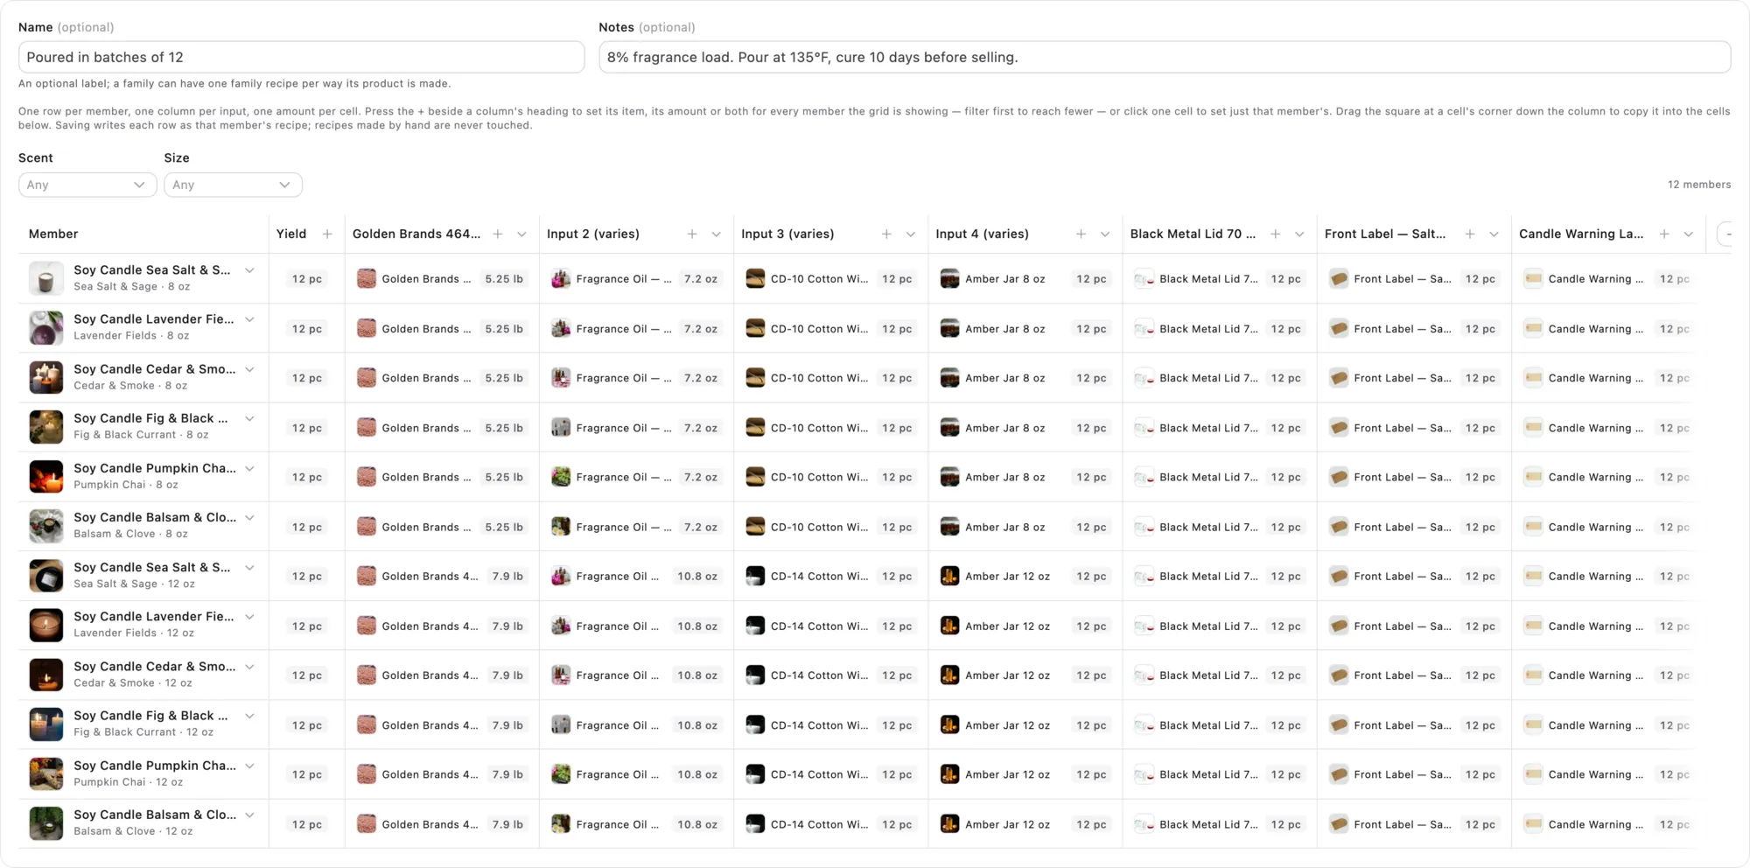Viewport: 1750px width, 868px height.
Task: Open the Front Label column chevron menu
Action: [1494, 234]
